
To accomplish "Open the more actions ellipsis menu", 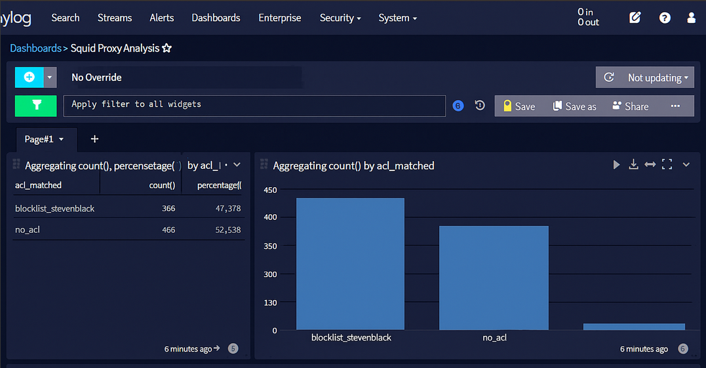I will pyautogui.click(x=675, y=106).
